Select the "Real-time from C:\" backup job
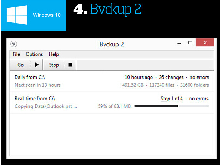221x166 pixels. 35,99
